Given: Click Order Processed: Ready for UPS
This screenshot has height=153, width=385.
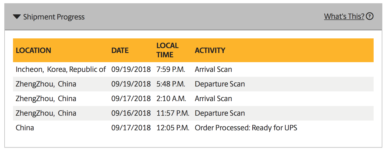Looking at the screenshot, I should 246,128.
